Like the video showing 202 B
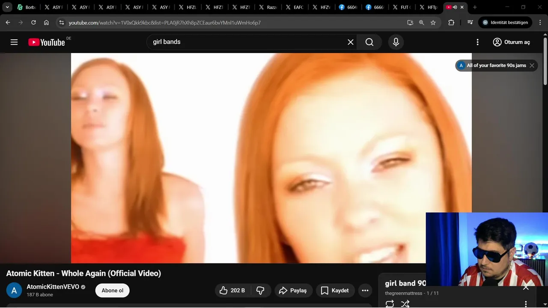The image size is (548, 308). click(x=232, y=290)
